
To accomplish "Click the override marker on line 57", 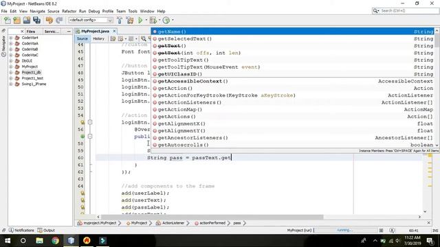I will coord(82,137).
